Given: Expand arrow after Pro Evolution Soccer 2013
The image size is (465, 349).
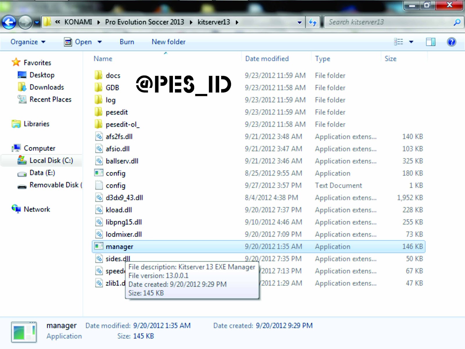Looking at the screenshot, I should [x=191, y=22].
